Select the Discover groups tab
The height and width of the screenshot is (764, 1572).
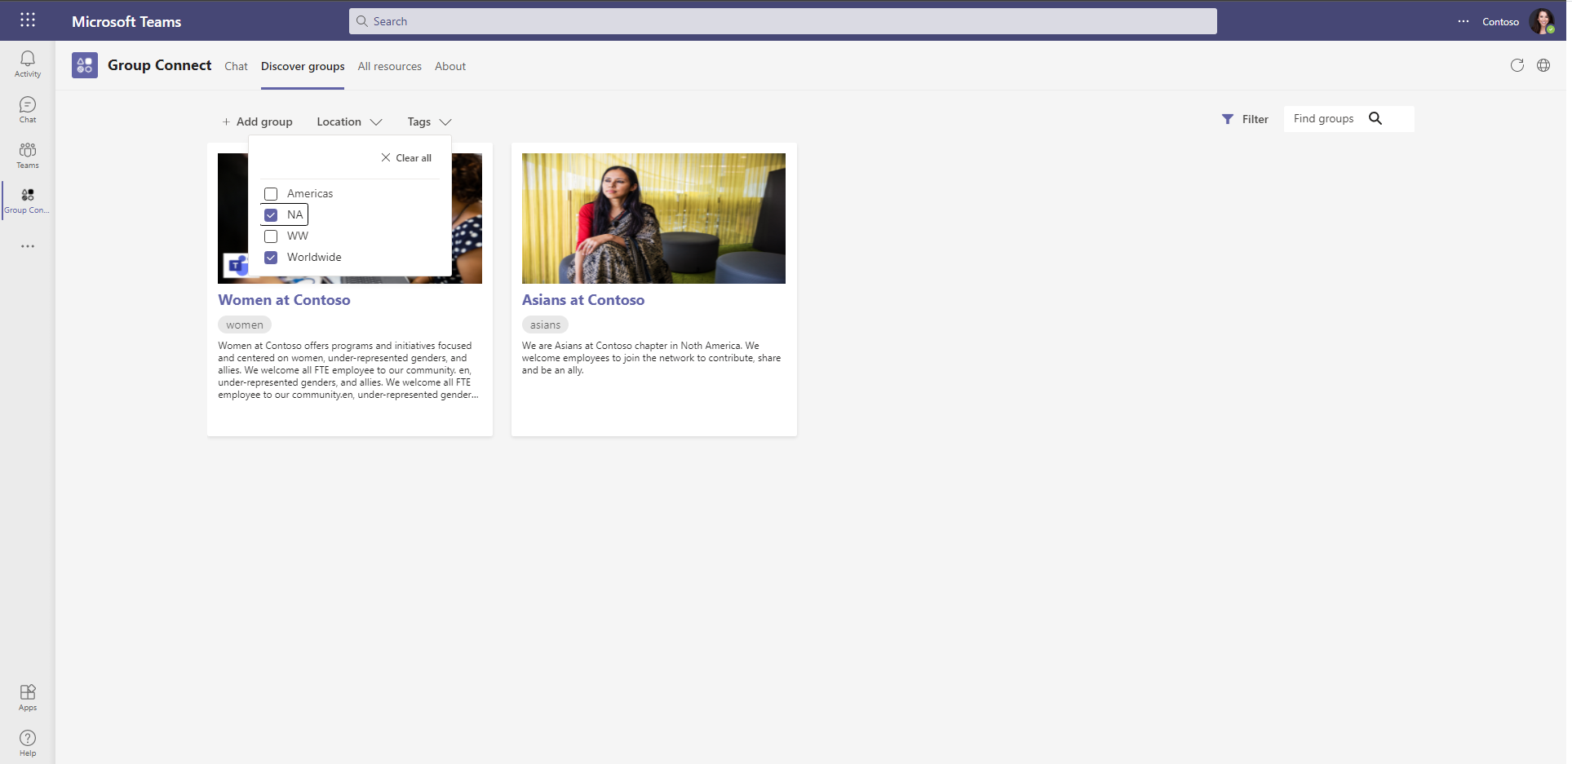pyautogui.click(x=303, y=66)
